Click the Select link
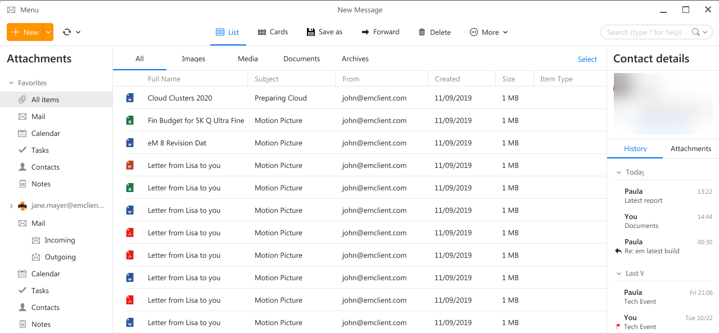719x333 pixels. click(x=587, y=60)
